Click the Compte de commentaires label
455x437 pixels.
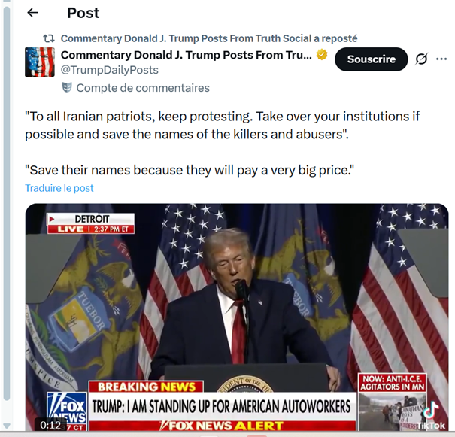tap(143, 88)
